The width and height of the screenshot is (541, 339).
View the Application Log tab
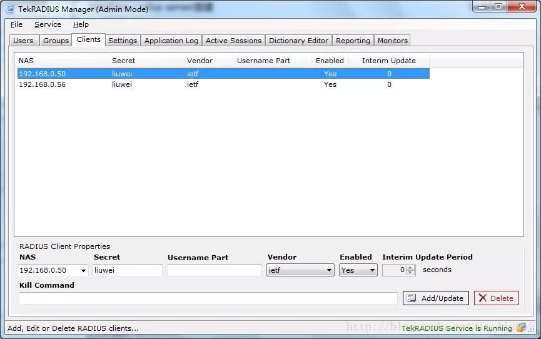[x=171, y=41]
